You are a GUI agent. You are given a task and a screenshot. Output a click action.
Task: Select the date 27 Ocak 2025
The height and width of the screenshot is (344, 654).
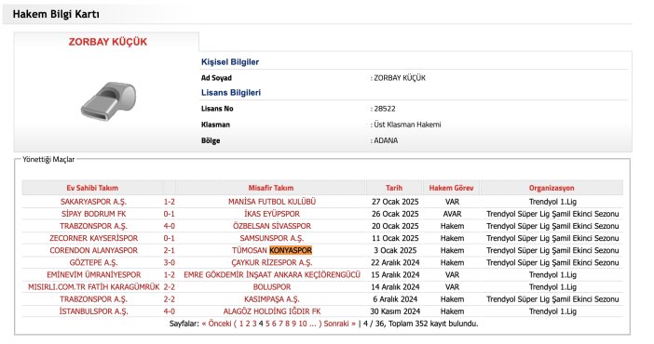click(x=395, y=202)
